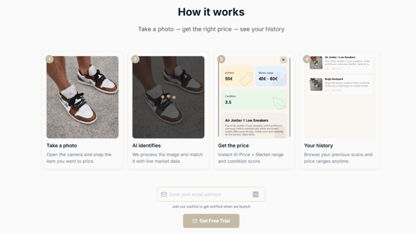Click the password manager icon in email field

click(x=256, y=195)
